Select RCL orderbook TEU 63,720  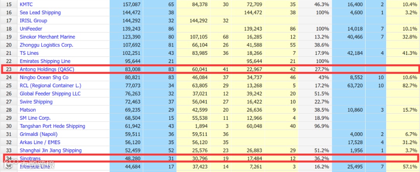[355, 86]
